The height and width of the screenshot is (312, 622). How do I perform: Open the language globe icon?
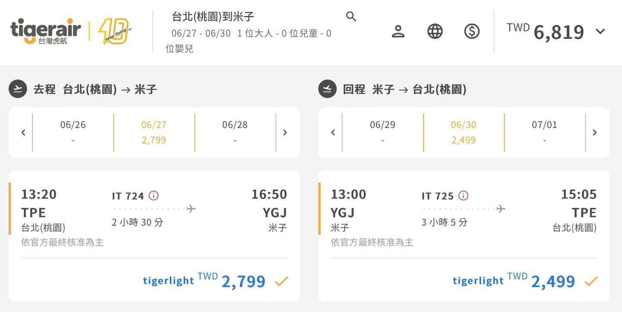coord(435,32)
